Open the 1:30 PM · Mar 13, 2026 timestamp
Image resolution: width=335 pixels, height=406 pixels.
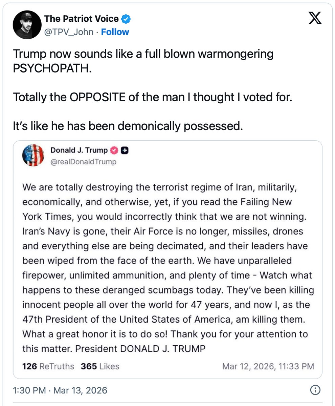tap(60, 390)
